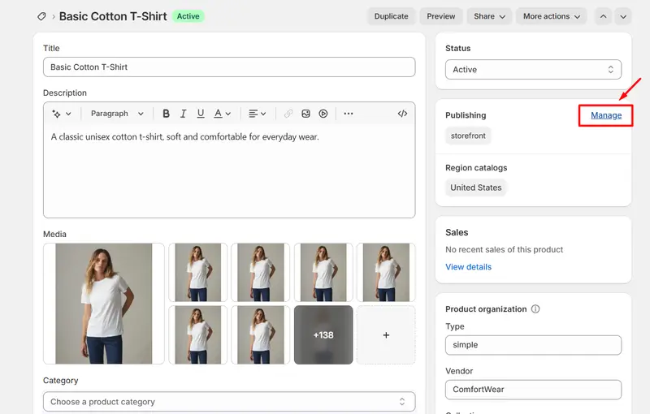Click the insert image icon

pyautogui.click(x=306, y=114)
